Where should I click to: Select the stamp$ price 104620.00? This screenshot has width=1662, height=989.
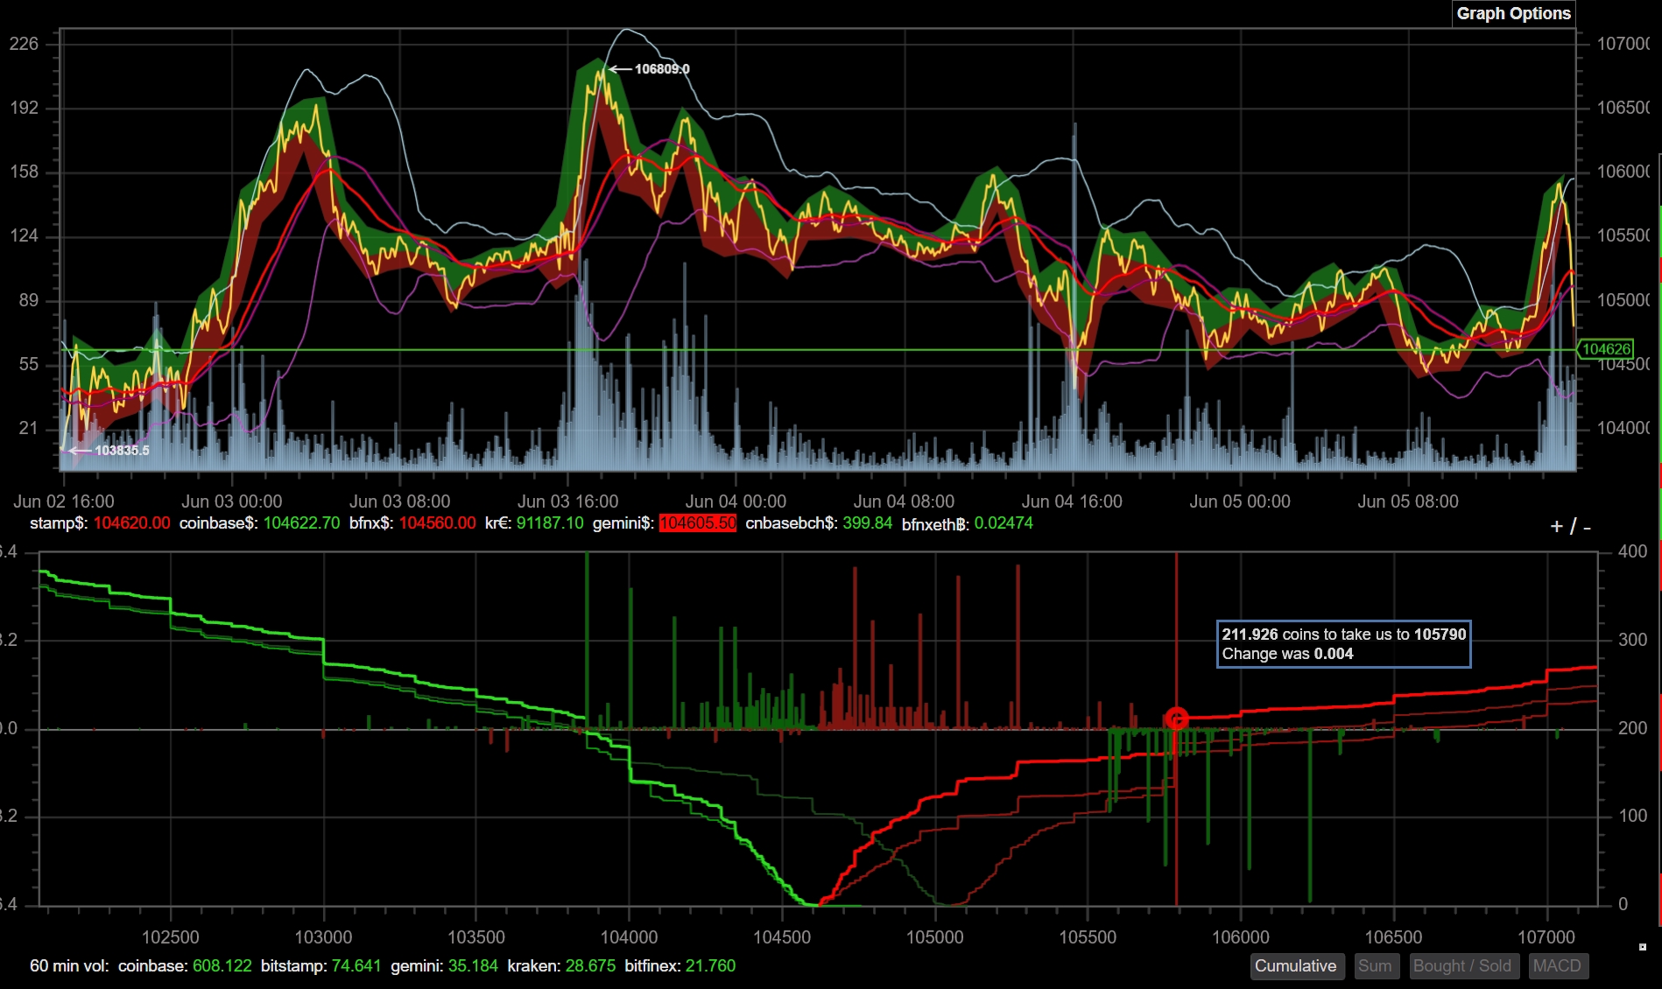click(x=131, y=523)
